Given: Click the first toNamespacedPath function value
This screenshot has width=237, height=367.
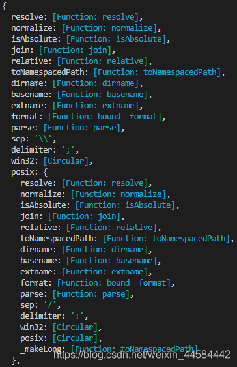Looking at the screenshot, I should point(158,72).
